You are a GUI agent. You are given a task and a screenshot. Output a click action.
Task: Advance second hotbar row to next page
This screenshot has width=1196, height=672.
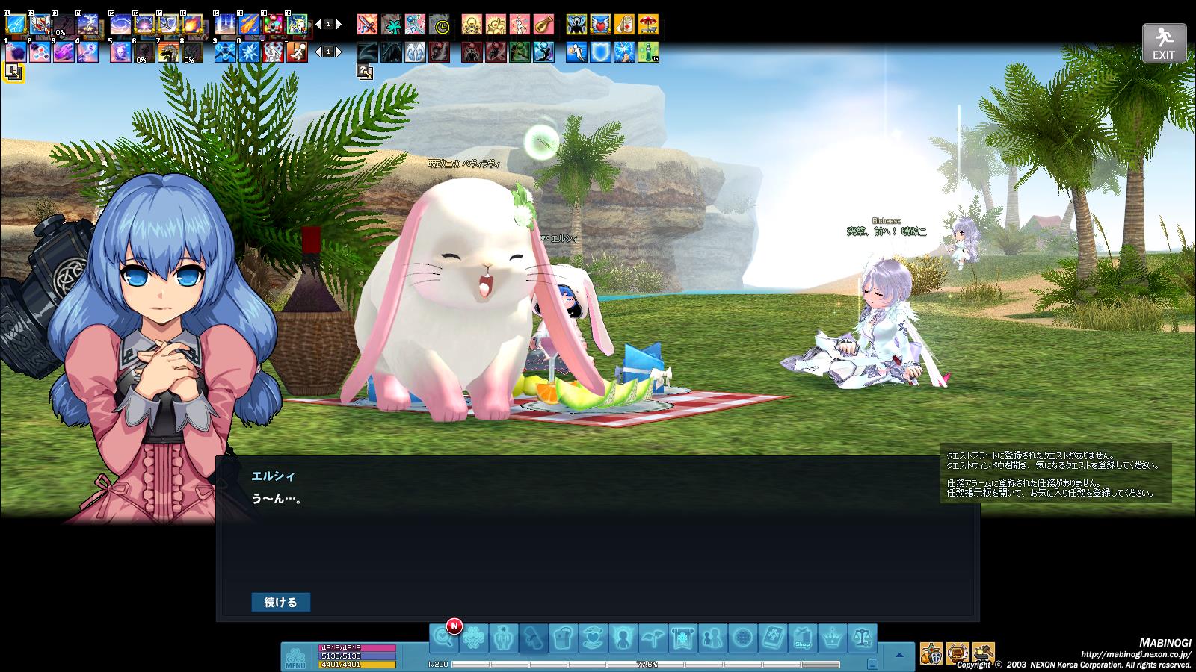[339, 52]
